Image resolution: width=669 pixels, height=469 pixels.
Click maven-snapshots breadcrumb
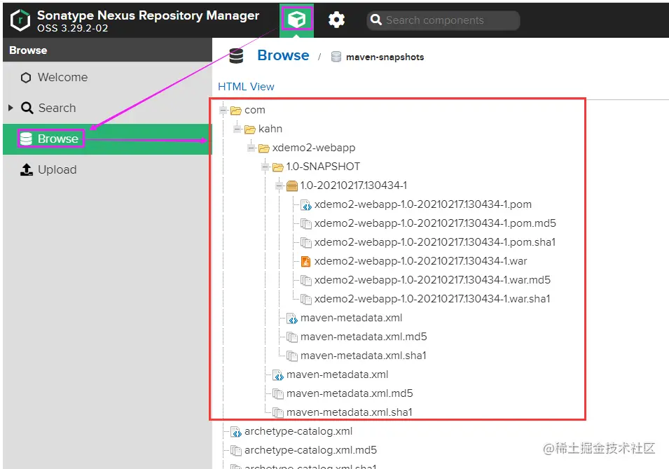coord(385,57)
